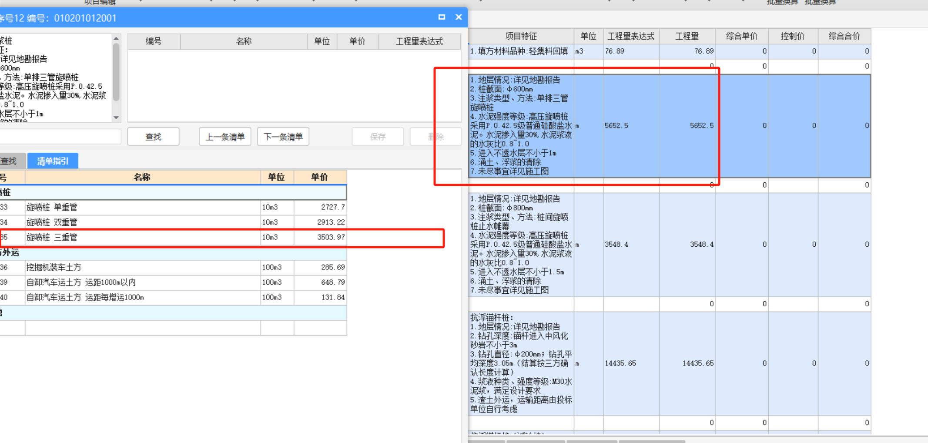Viewport: 928px width, 443px height.
Task: Click the 保存 button
Action: pyautogui.click(x=378, y=137)
